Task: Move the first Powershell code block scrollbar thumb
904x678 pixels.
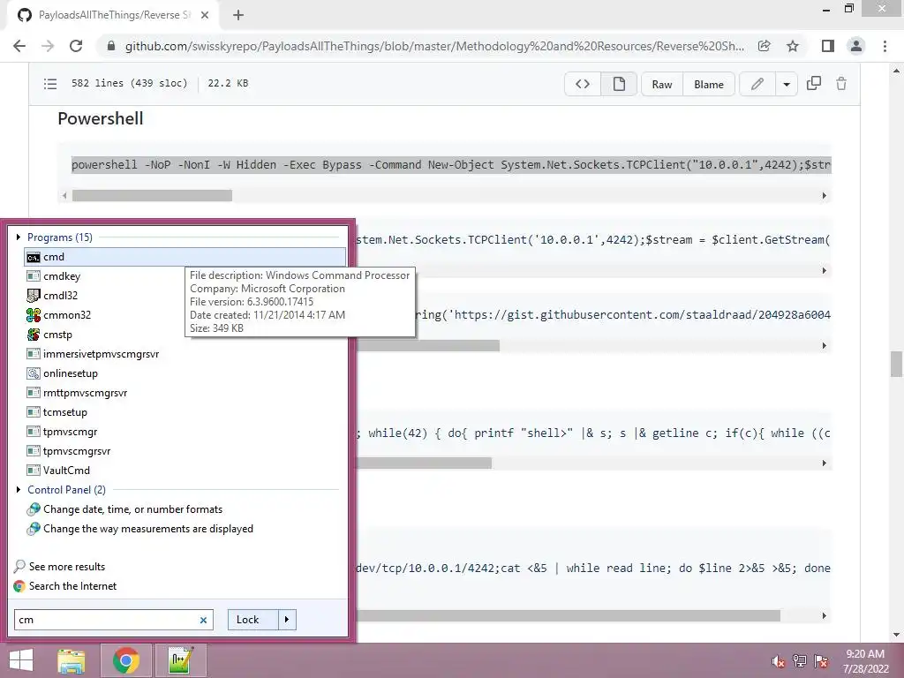Action: point(152,196)
